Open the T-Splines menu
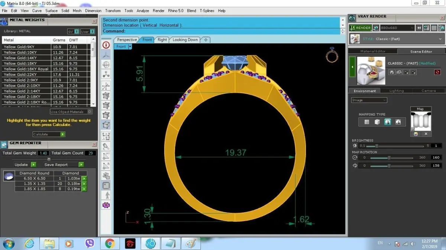Image resolution: width=446 pixels, height=250 pixels. click(207, 11)
